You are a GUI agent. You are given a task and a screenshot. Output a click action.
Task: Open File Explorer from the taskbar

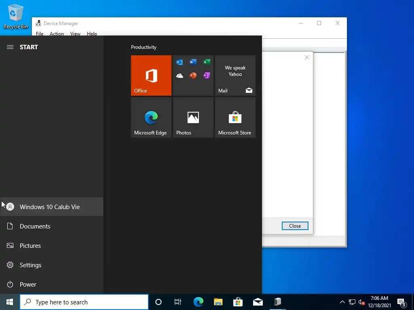[218, 302]
